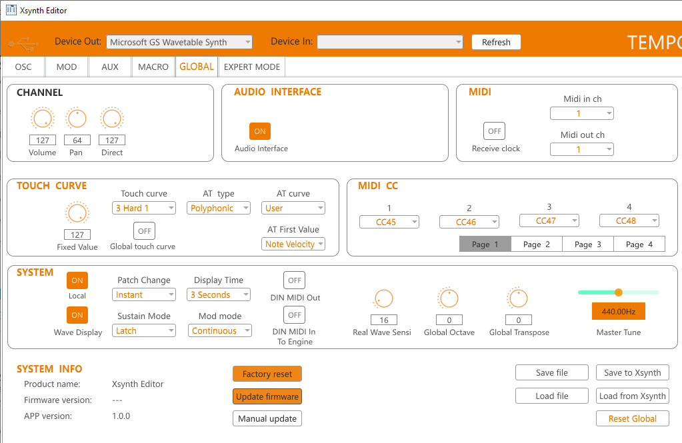Enable DIN MIDI In To Engine toggle
682x443 pixels.
tap(295, 314)
